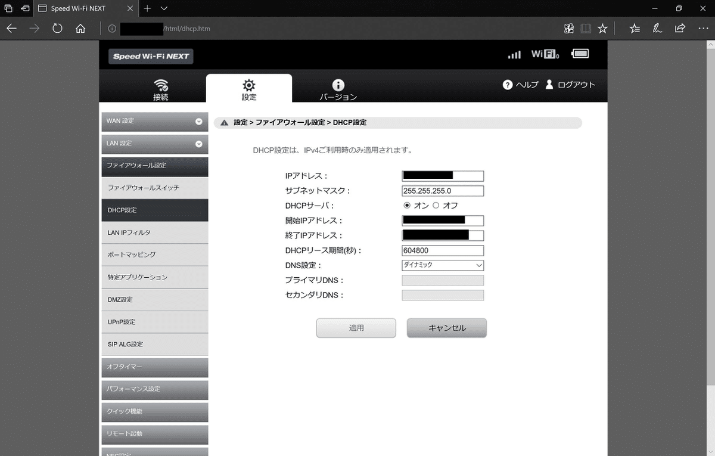Open the DNS設定 ダイナミック dropdown
The image size is (715, 456).
[443, 265]
